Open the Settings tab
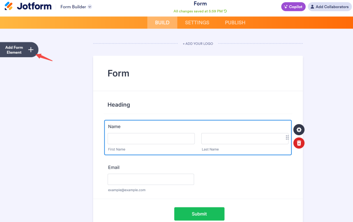The height and width of the screenshot is (222, 353). [197, 22]
